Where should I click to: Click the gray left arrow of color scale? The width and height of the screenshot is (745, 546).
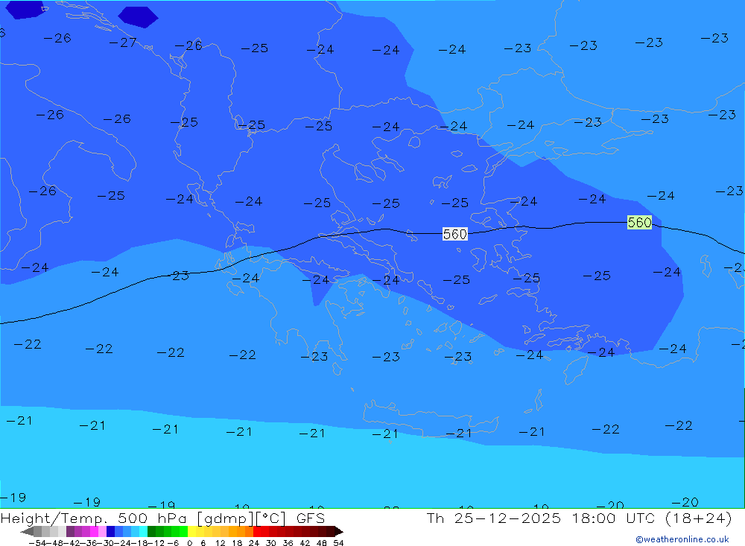pyautogui.click(x=27, y=531)
